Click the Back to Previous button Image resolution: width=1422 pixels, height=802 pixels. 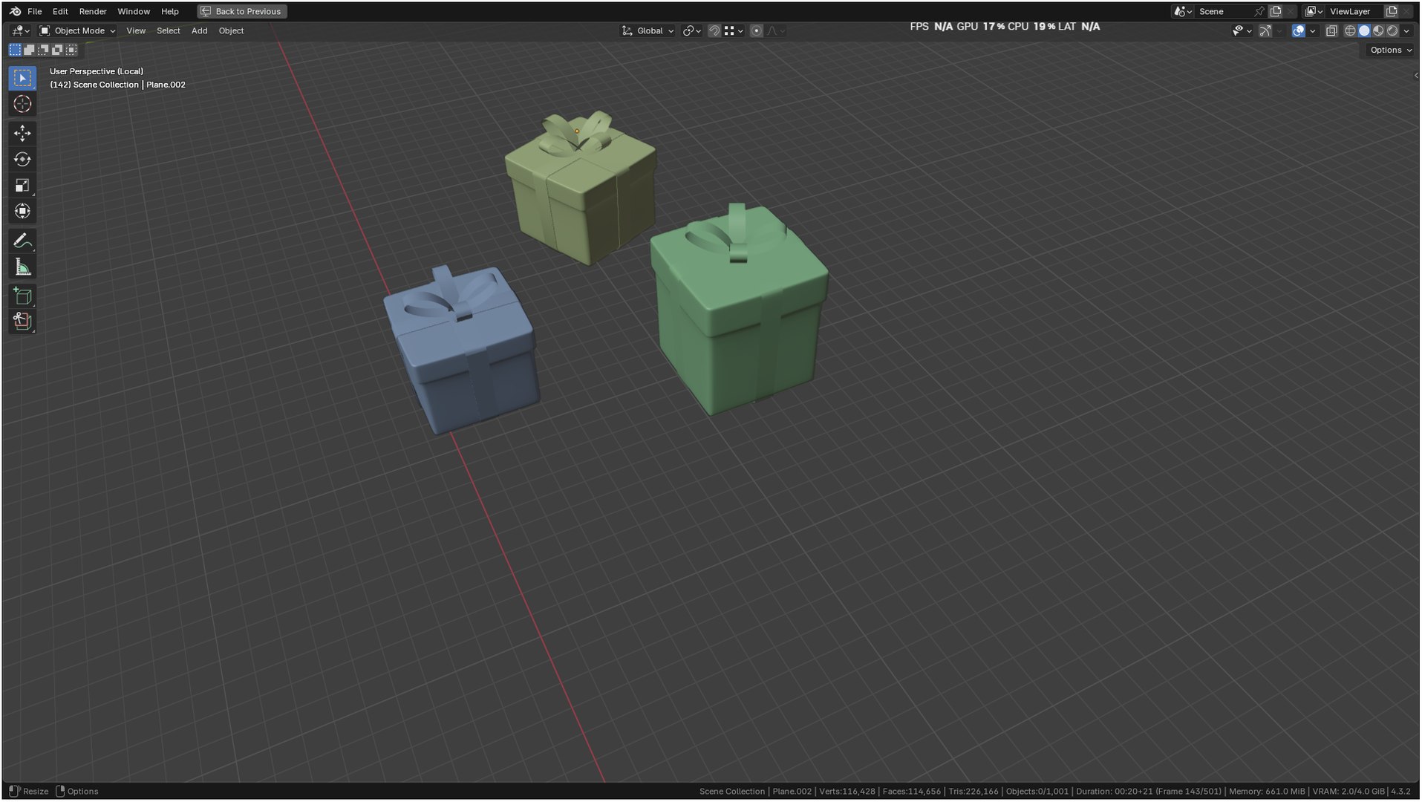click(x=242, y=11)
